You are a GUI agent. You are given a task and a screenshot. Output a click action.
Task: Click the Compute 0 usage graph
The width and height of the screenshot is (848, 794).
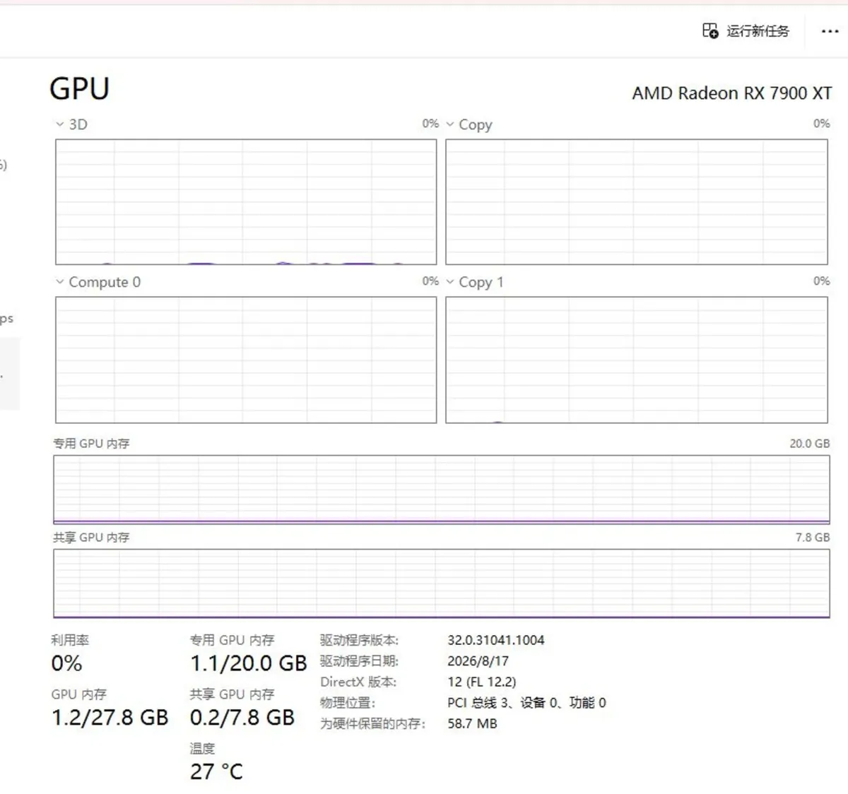246,360
